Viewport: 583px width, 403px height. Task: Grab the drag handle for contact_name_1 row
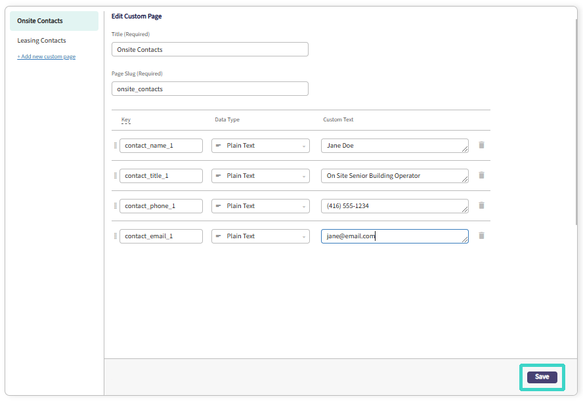tap(116, 146)
